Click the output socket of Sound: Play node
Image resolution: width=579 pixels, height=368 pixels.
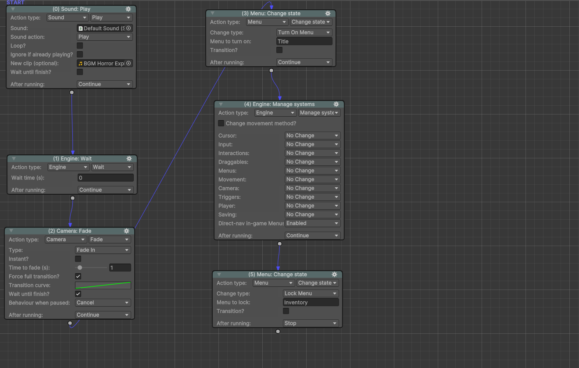[71, 92]
